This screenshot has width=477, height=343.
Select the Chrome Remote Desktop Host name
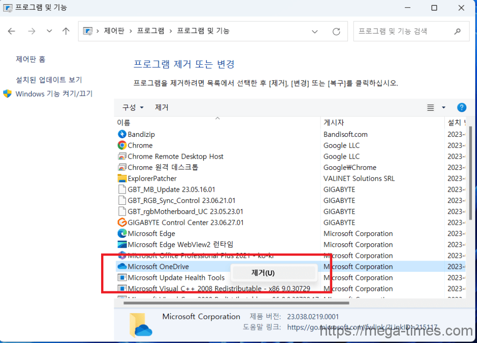click(176, 156)
